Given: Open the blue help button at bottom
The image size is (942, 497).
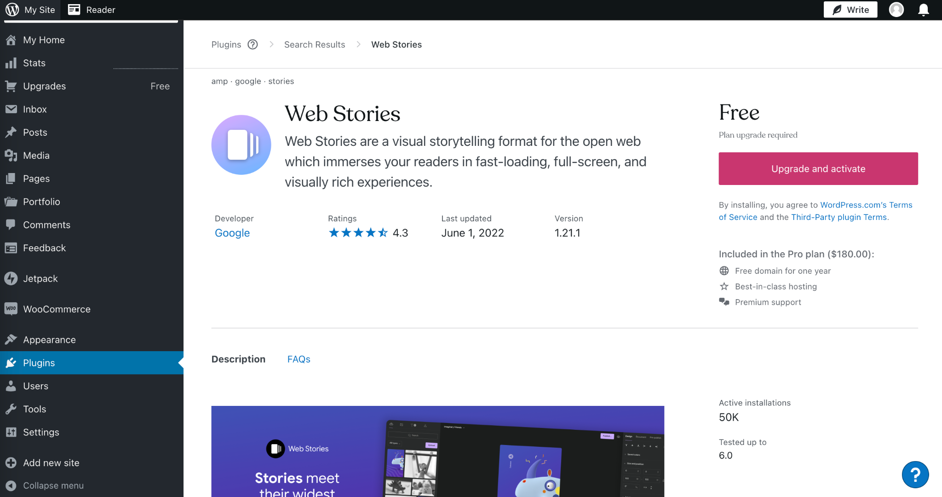Looking at the screenshot, I should [915, 474].
